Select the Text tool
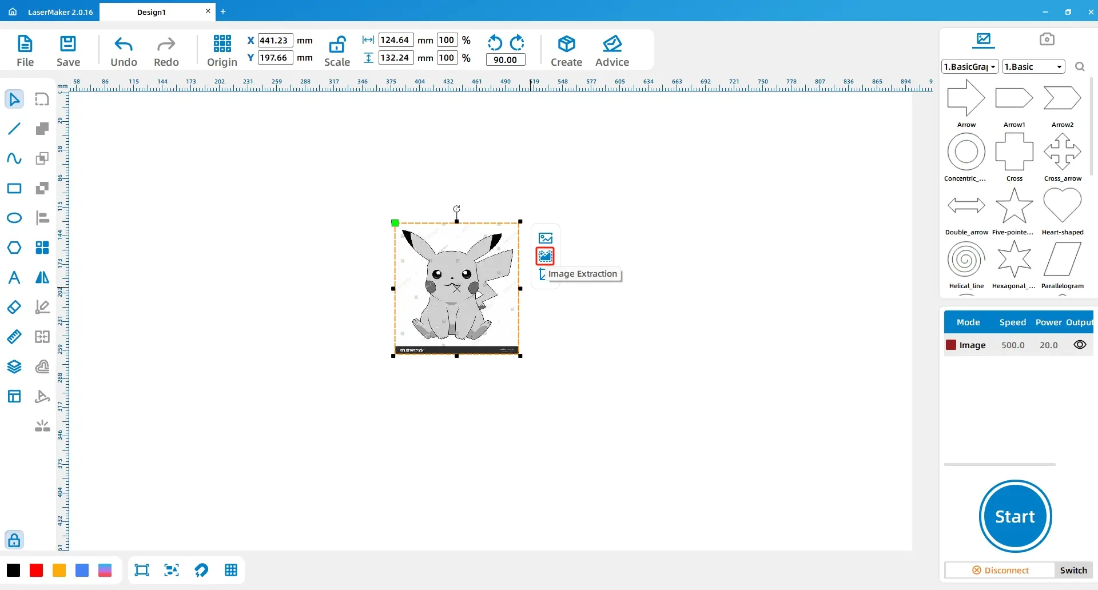 point(14,277)
